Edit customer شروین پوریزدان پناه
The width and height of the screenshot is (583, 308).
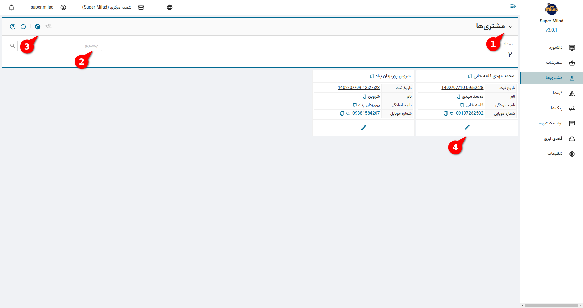pos(364,128)
